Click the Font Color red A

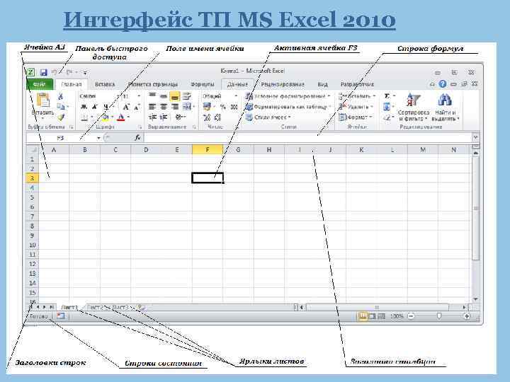click(x=121, y=117)
